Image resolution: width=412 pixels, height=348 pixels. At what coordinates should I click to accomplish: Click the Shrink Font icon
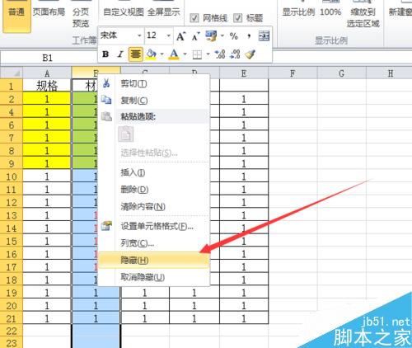tap(195, 36)
